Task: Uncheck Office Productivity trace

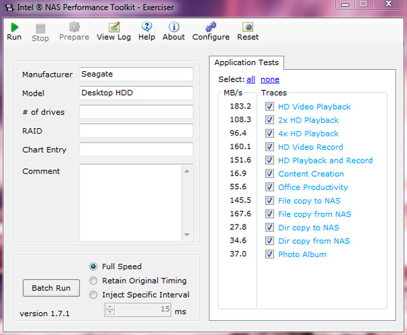Action: click(x=269, y=187)
